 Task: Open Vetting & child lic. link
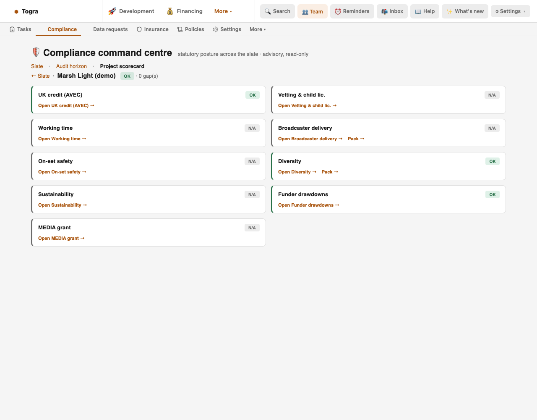[308, 105]
